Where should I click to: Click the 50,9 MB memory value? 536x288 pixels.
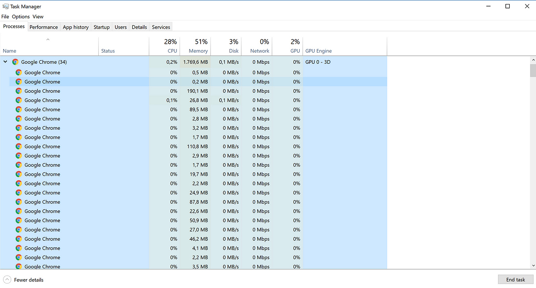click(x=199, y=220)
